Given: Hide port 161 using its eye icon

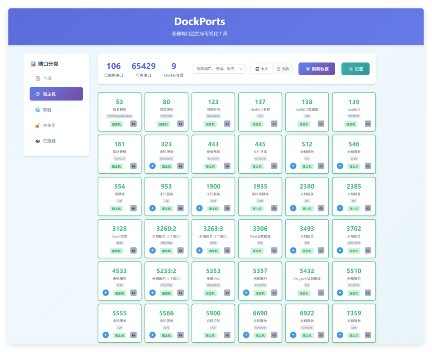Looking at the screenshot, I should click(x=133, y=166).
